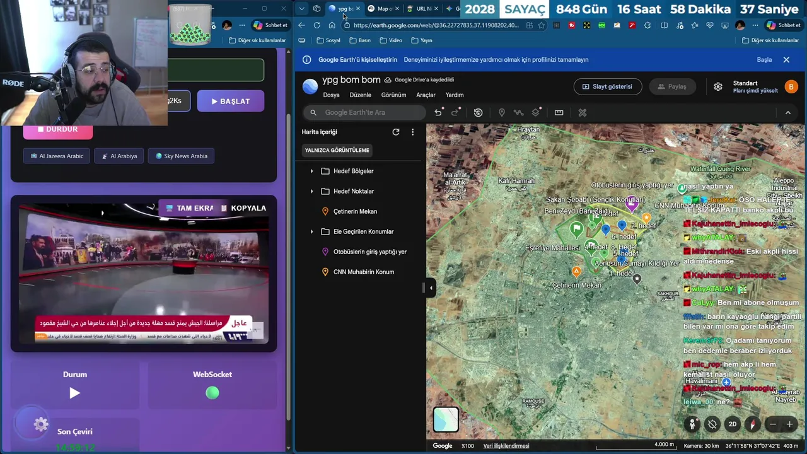This screenshot has height=454, width=807.
Task: Open the Dosya menu
Action: [x=331, y=95]
